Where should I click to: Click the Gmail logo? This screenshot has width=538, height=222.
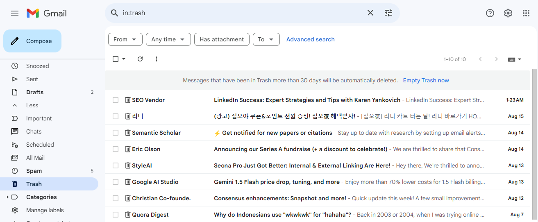tap(46, 13)
